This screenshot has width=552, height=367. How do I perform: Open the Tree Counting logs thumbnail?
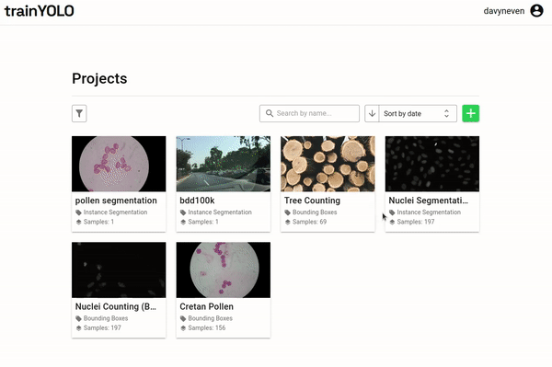pyautogui.click(x=328, y=164)
